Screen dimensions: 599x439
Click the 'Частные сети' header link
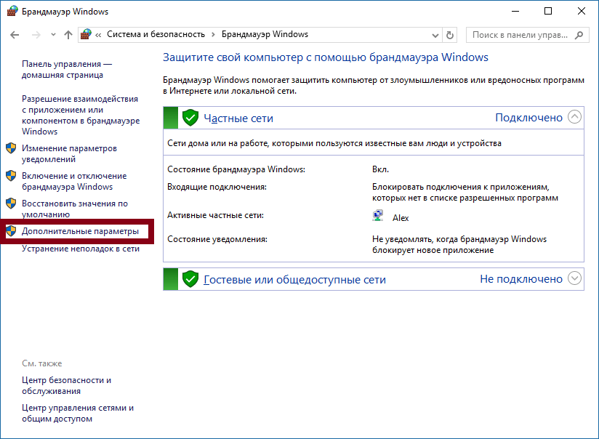238,118
